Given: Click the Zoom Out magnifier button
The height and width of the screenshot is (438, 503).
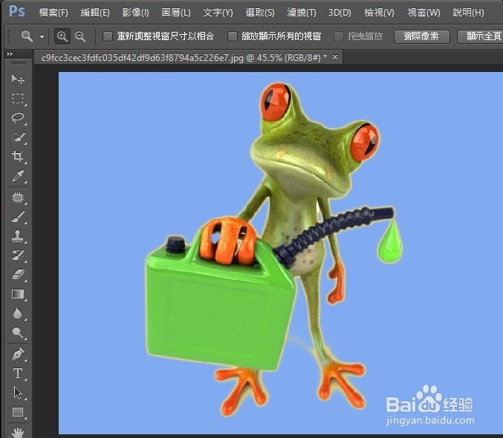Looking at the screenshot, I should (80, 36).
